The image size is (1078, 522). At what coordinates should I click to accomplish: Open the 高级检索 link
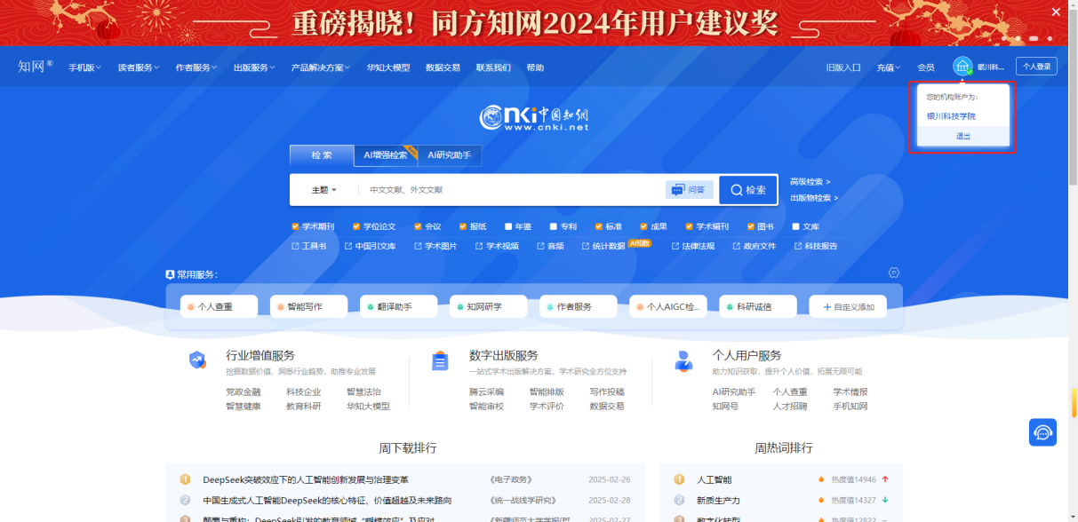coord(810,182)
